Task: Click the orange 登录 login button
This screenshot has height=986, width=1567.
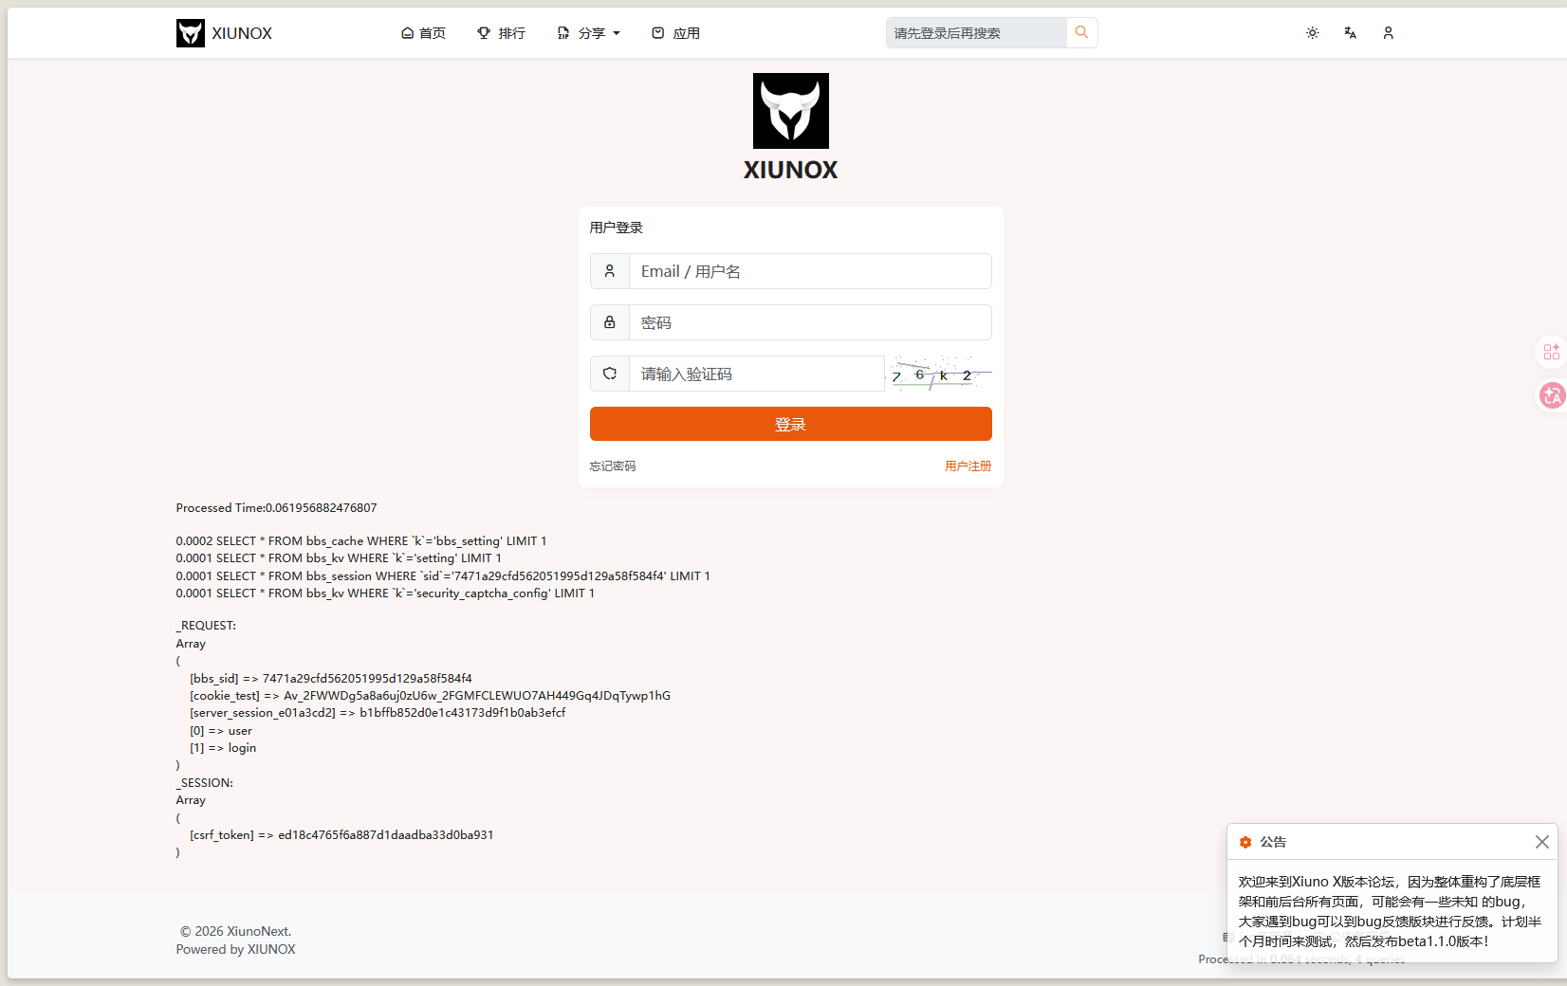Action: 791,424
